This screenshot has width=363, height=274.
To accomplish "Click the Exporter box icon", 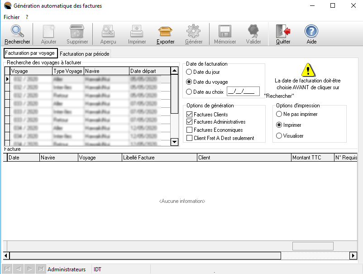I will tap(165, 31).
